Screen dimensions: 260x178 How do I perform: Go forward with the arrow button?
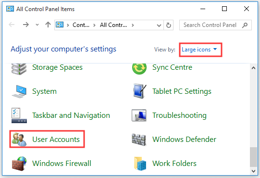click(26, 25)
